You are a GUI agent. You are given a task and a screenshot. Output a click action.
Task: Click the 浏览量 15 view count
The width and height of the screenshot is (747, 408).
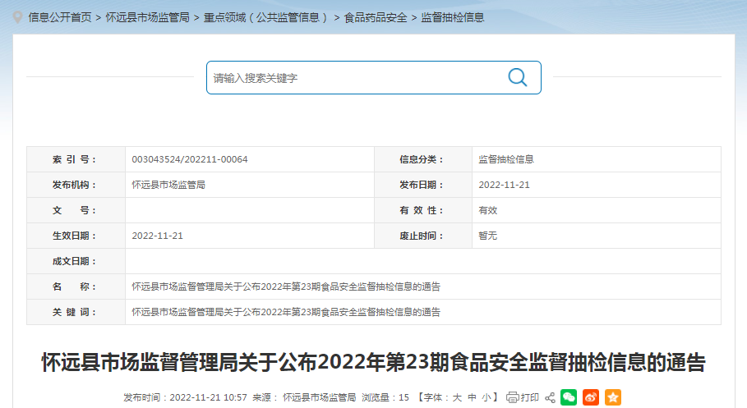pyautogui.click(x=385, y=397)
